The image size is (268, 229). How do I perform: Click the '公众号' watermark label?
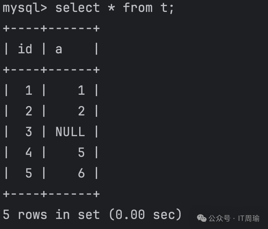[219, 218]
